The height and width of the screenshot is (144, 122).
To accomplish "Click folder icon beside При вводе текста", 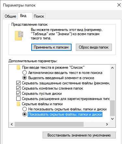I will 18,67.
